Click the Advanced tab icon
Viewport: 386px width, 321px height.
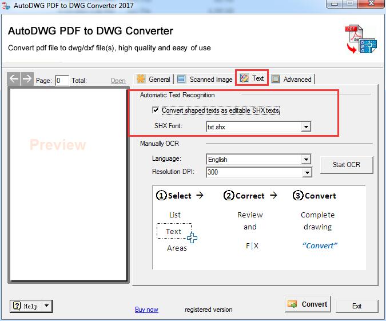coord(276,79)
